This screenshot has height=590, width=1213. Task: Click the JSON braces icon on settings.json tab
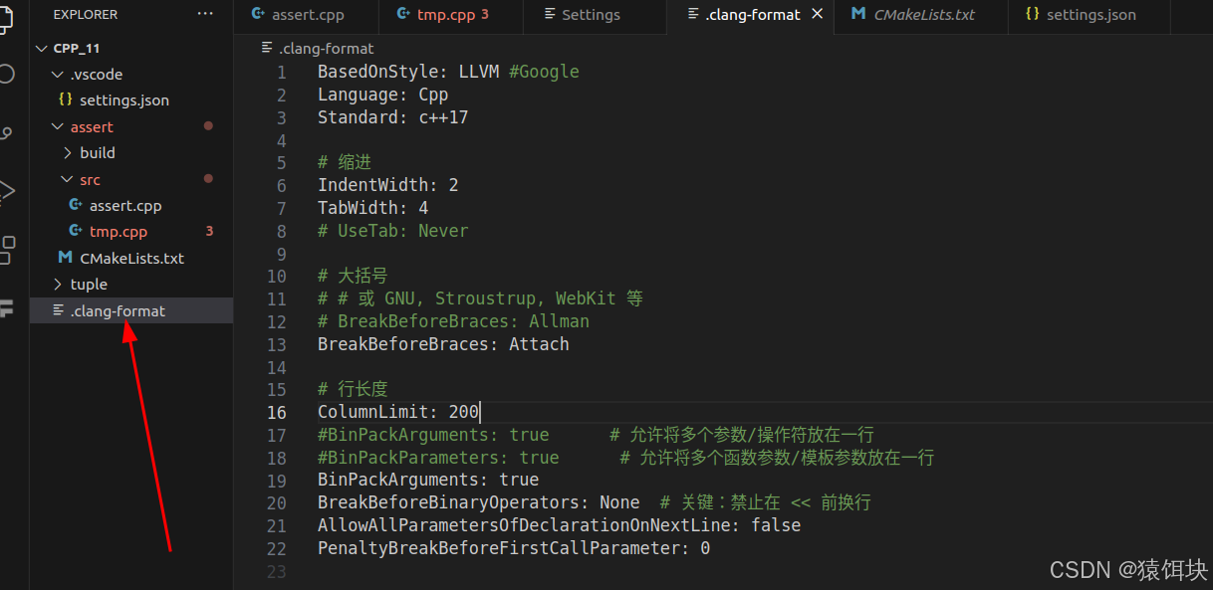(x=1033, y=14)
